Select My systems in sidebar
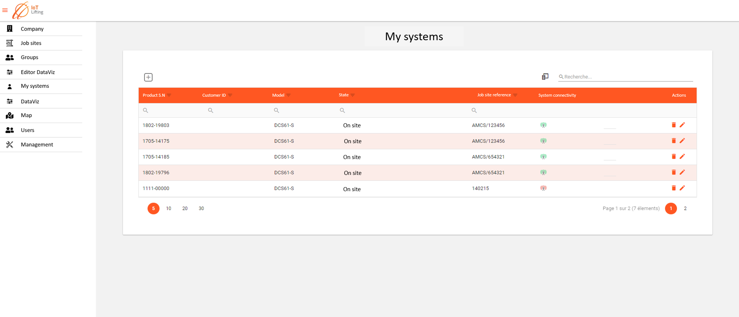Screen dimensions: 739x317 [35, 86]
